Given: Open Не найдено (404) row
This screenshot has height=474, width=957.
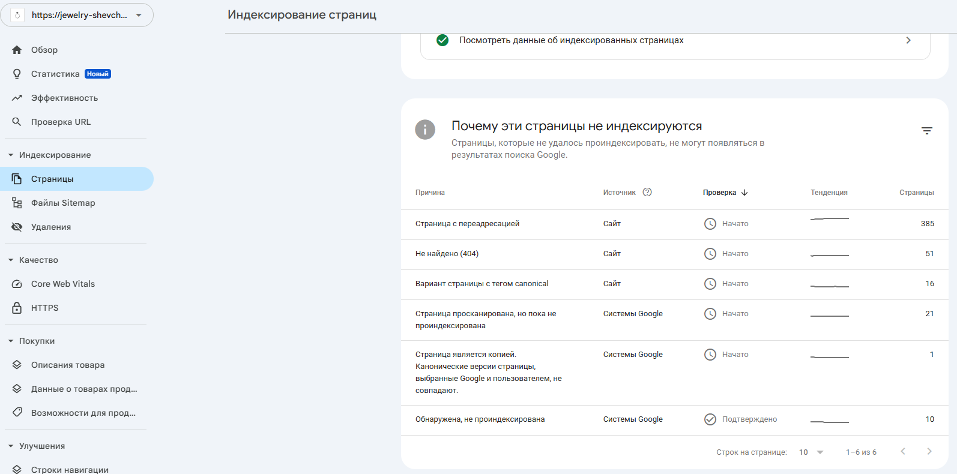Looking at the screenshot, I should coord(675,254).
